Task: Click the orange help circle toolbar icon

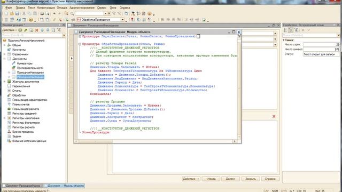Action: pyautogui.click(x=150, y=13)
